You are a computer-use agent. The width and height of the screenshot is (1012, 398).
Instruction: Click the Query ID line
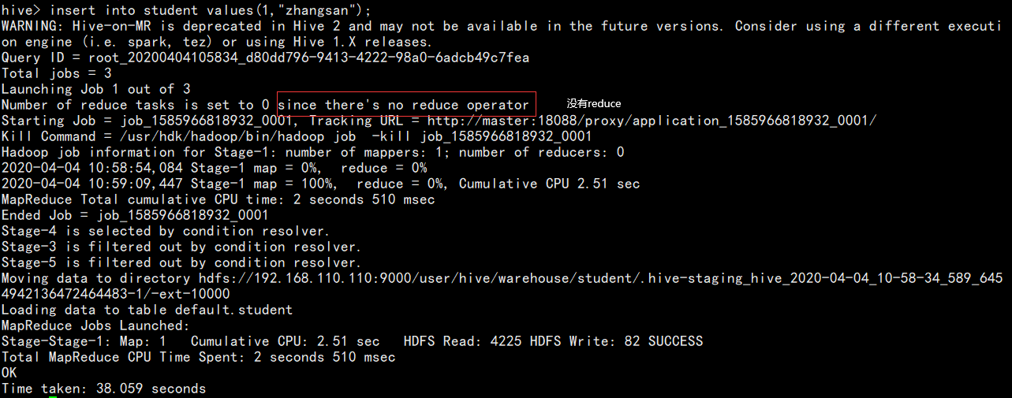265,58
